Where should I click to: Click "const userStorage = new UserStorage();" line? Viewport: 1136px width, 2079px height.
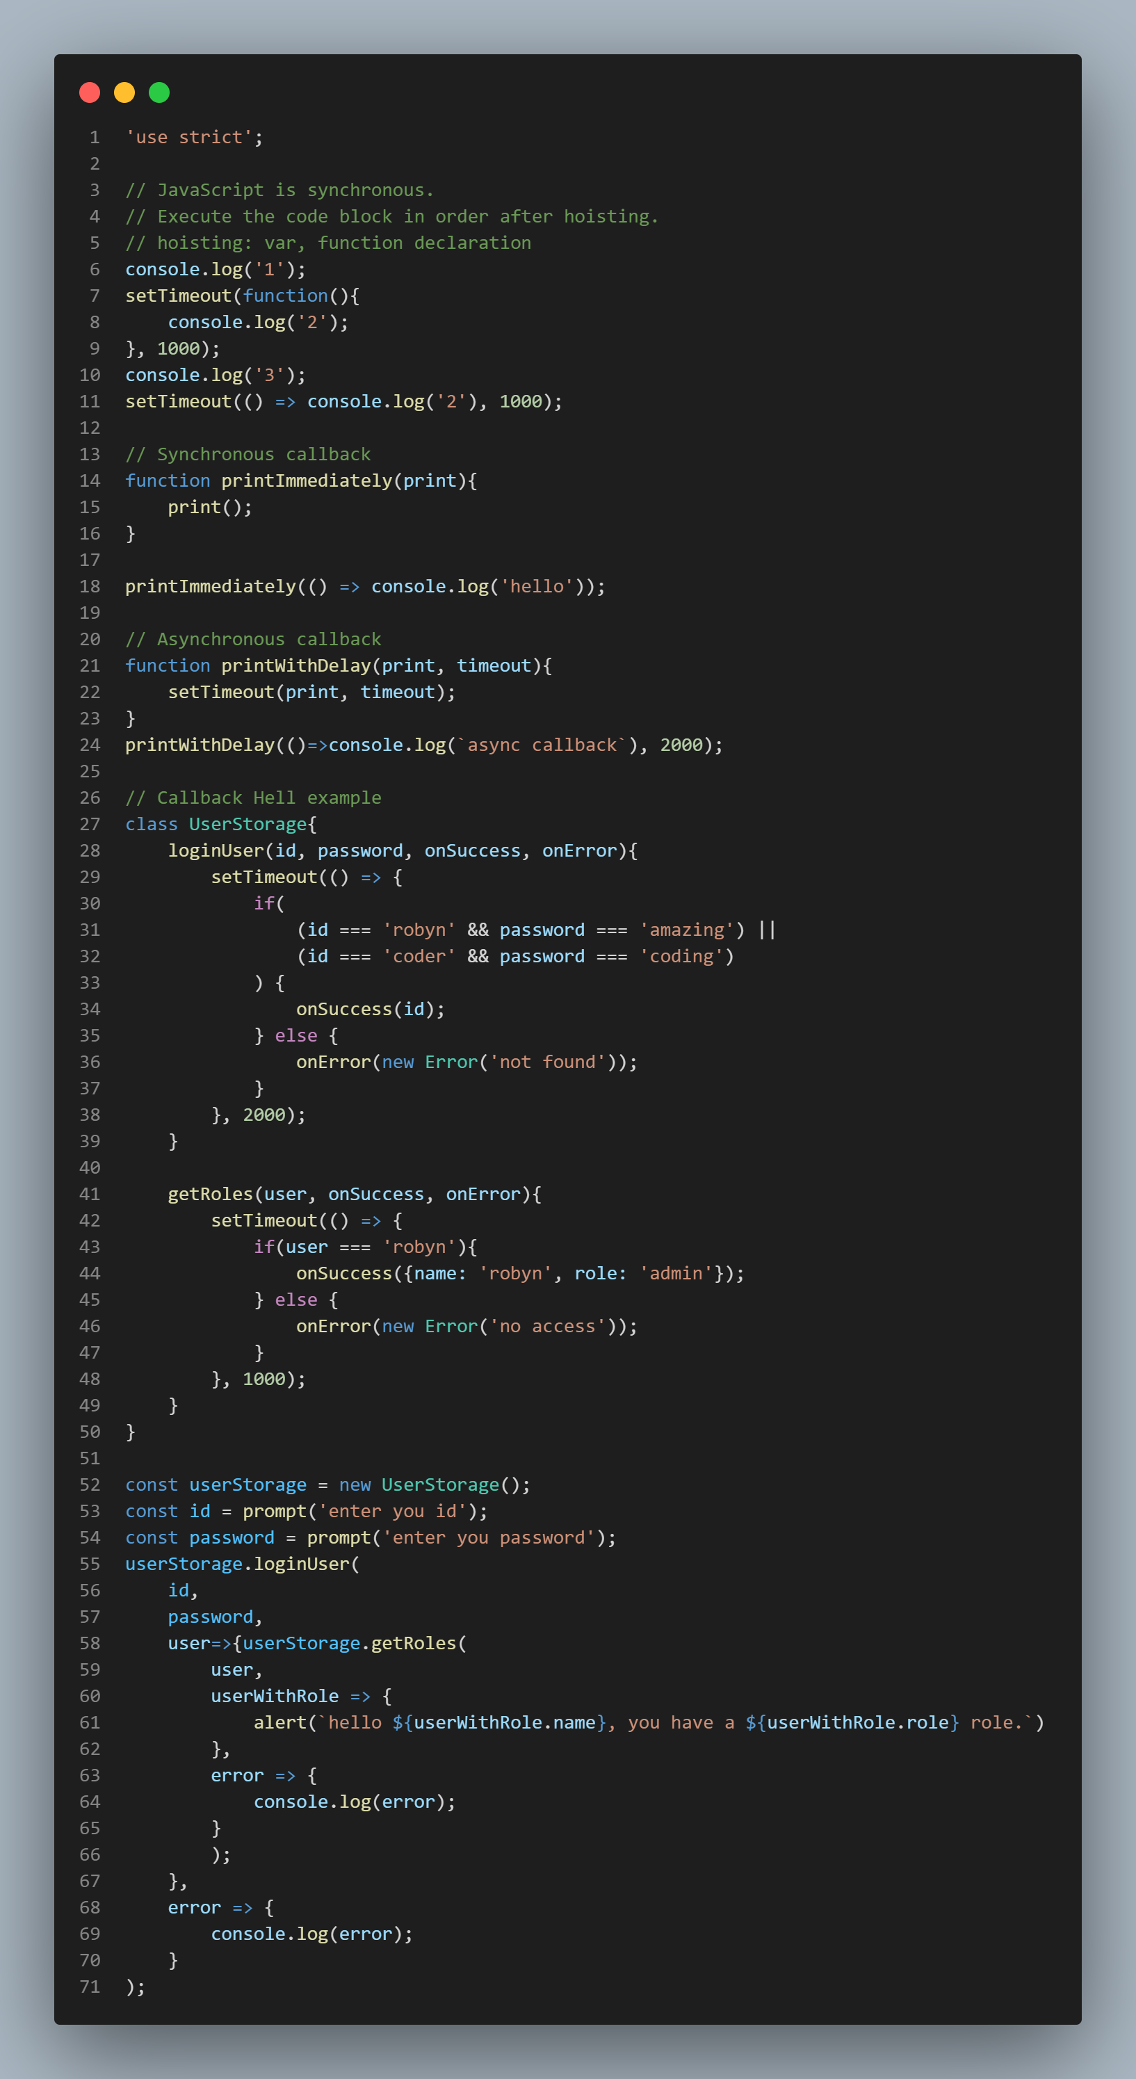[327, 1485]
